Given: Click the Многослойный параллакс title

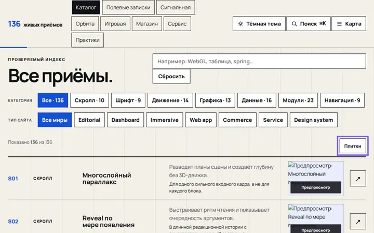Looking at the screenshot, I should (106, 179).
